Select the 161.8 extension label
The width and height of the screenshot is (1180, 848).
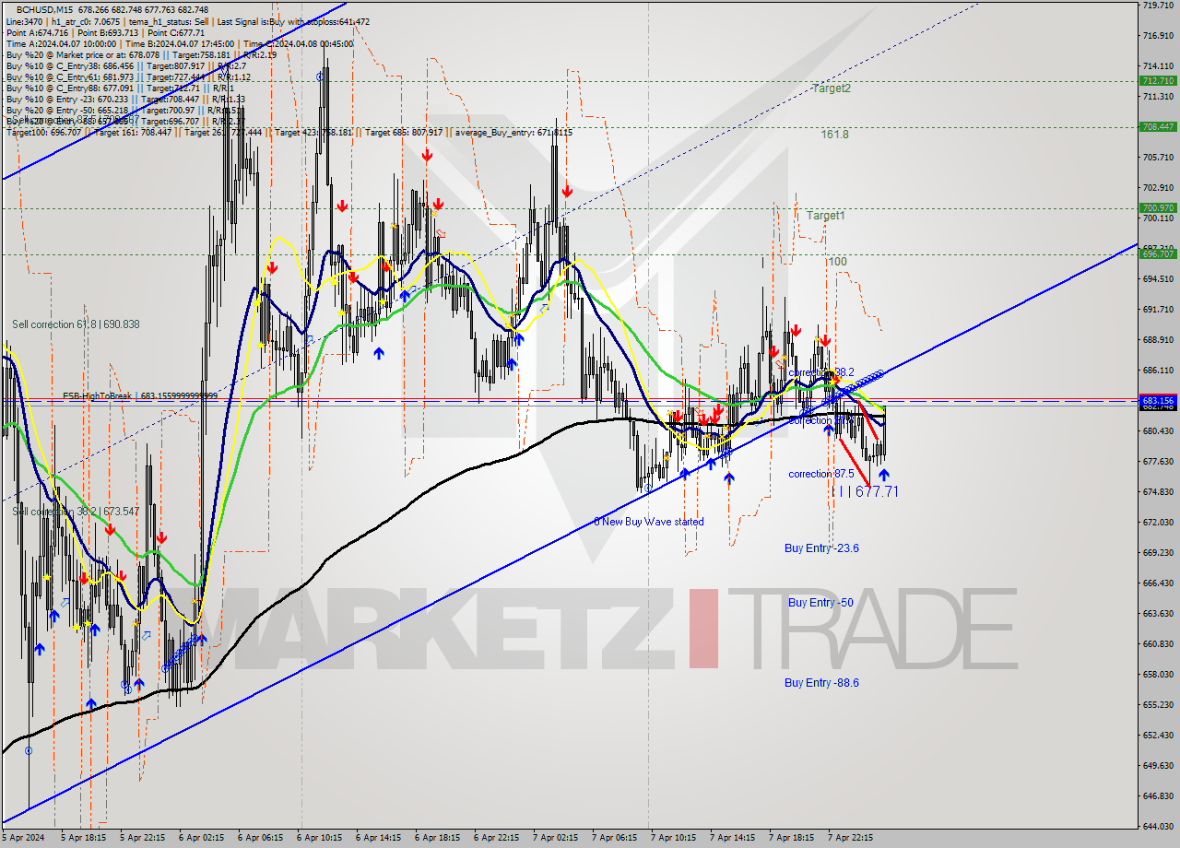click(x=834, y=134)
